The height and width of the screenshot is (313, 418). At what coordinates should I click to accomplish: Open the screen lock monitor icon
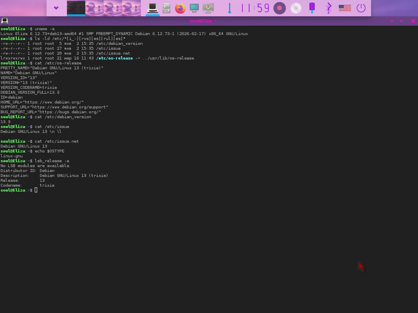[x=208, y=8]
